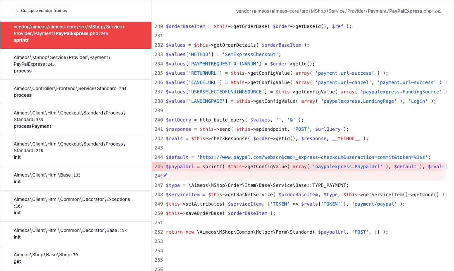The height and width of the screenshot is (271, 454).
Task: Click the line setting $values['METHOD'] to SetExpressCheckout
Action: pos(223,54)
